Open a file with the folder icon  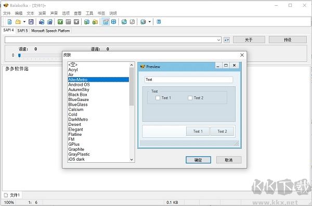[18, 22]
